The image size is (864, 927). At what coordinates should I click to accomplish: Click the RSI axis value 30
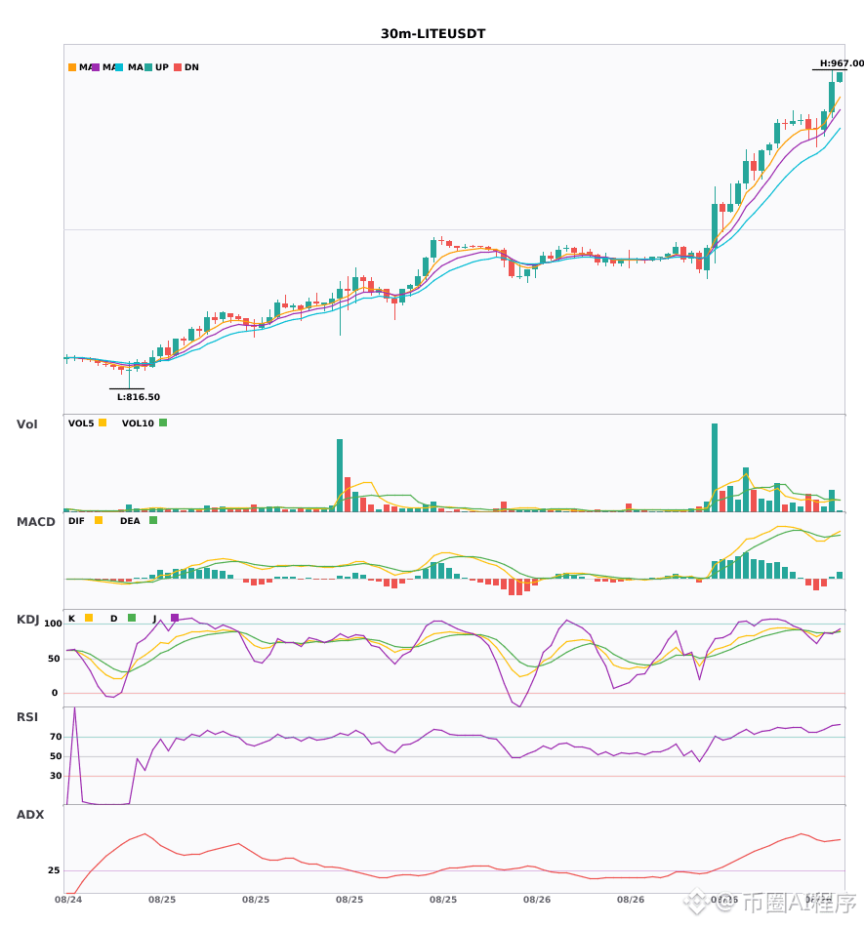click(56, 776)
